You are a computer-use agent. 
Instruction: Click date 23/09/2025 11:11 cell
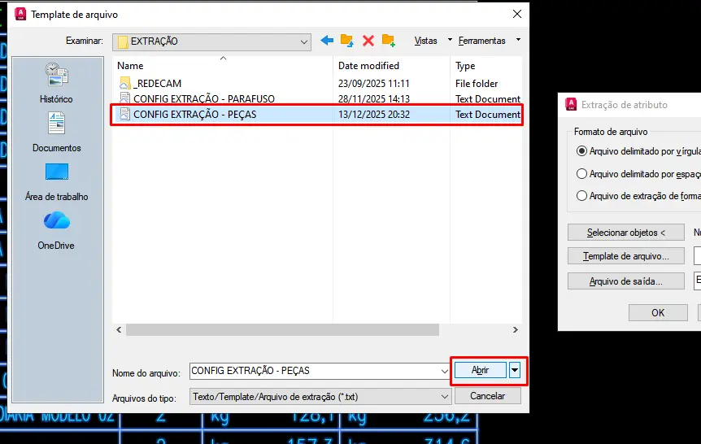tap(374, 84)
